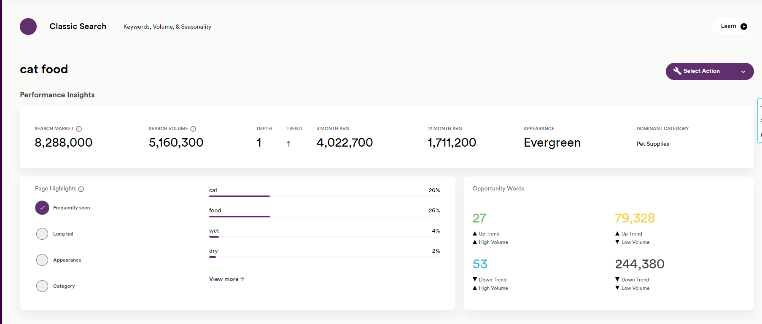Viewport: 762px width, 324px height.
Task: Click the Evergreen appearance value
Action: point(552,143)
